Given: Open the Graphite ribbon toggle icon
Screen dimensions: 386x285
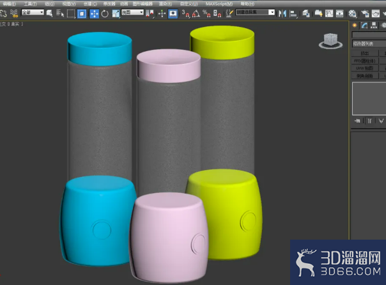Looking at the screenshot, I should 318,13.
